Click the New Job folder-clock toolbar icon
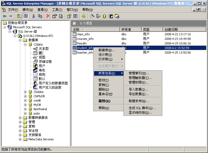The image size is (208, 153). tap(117, 16)
